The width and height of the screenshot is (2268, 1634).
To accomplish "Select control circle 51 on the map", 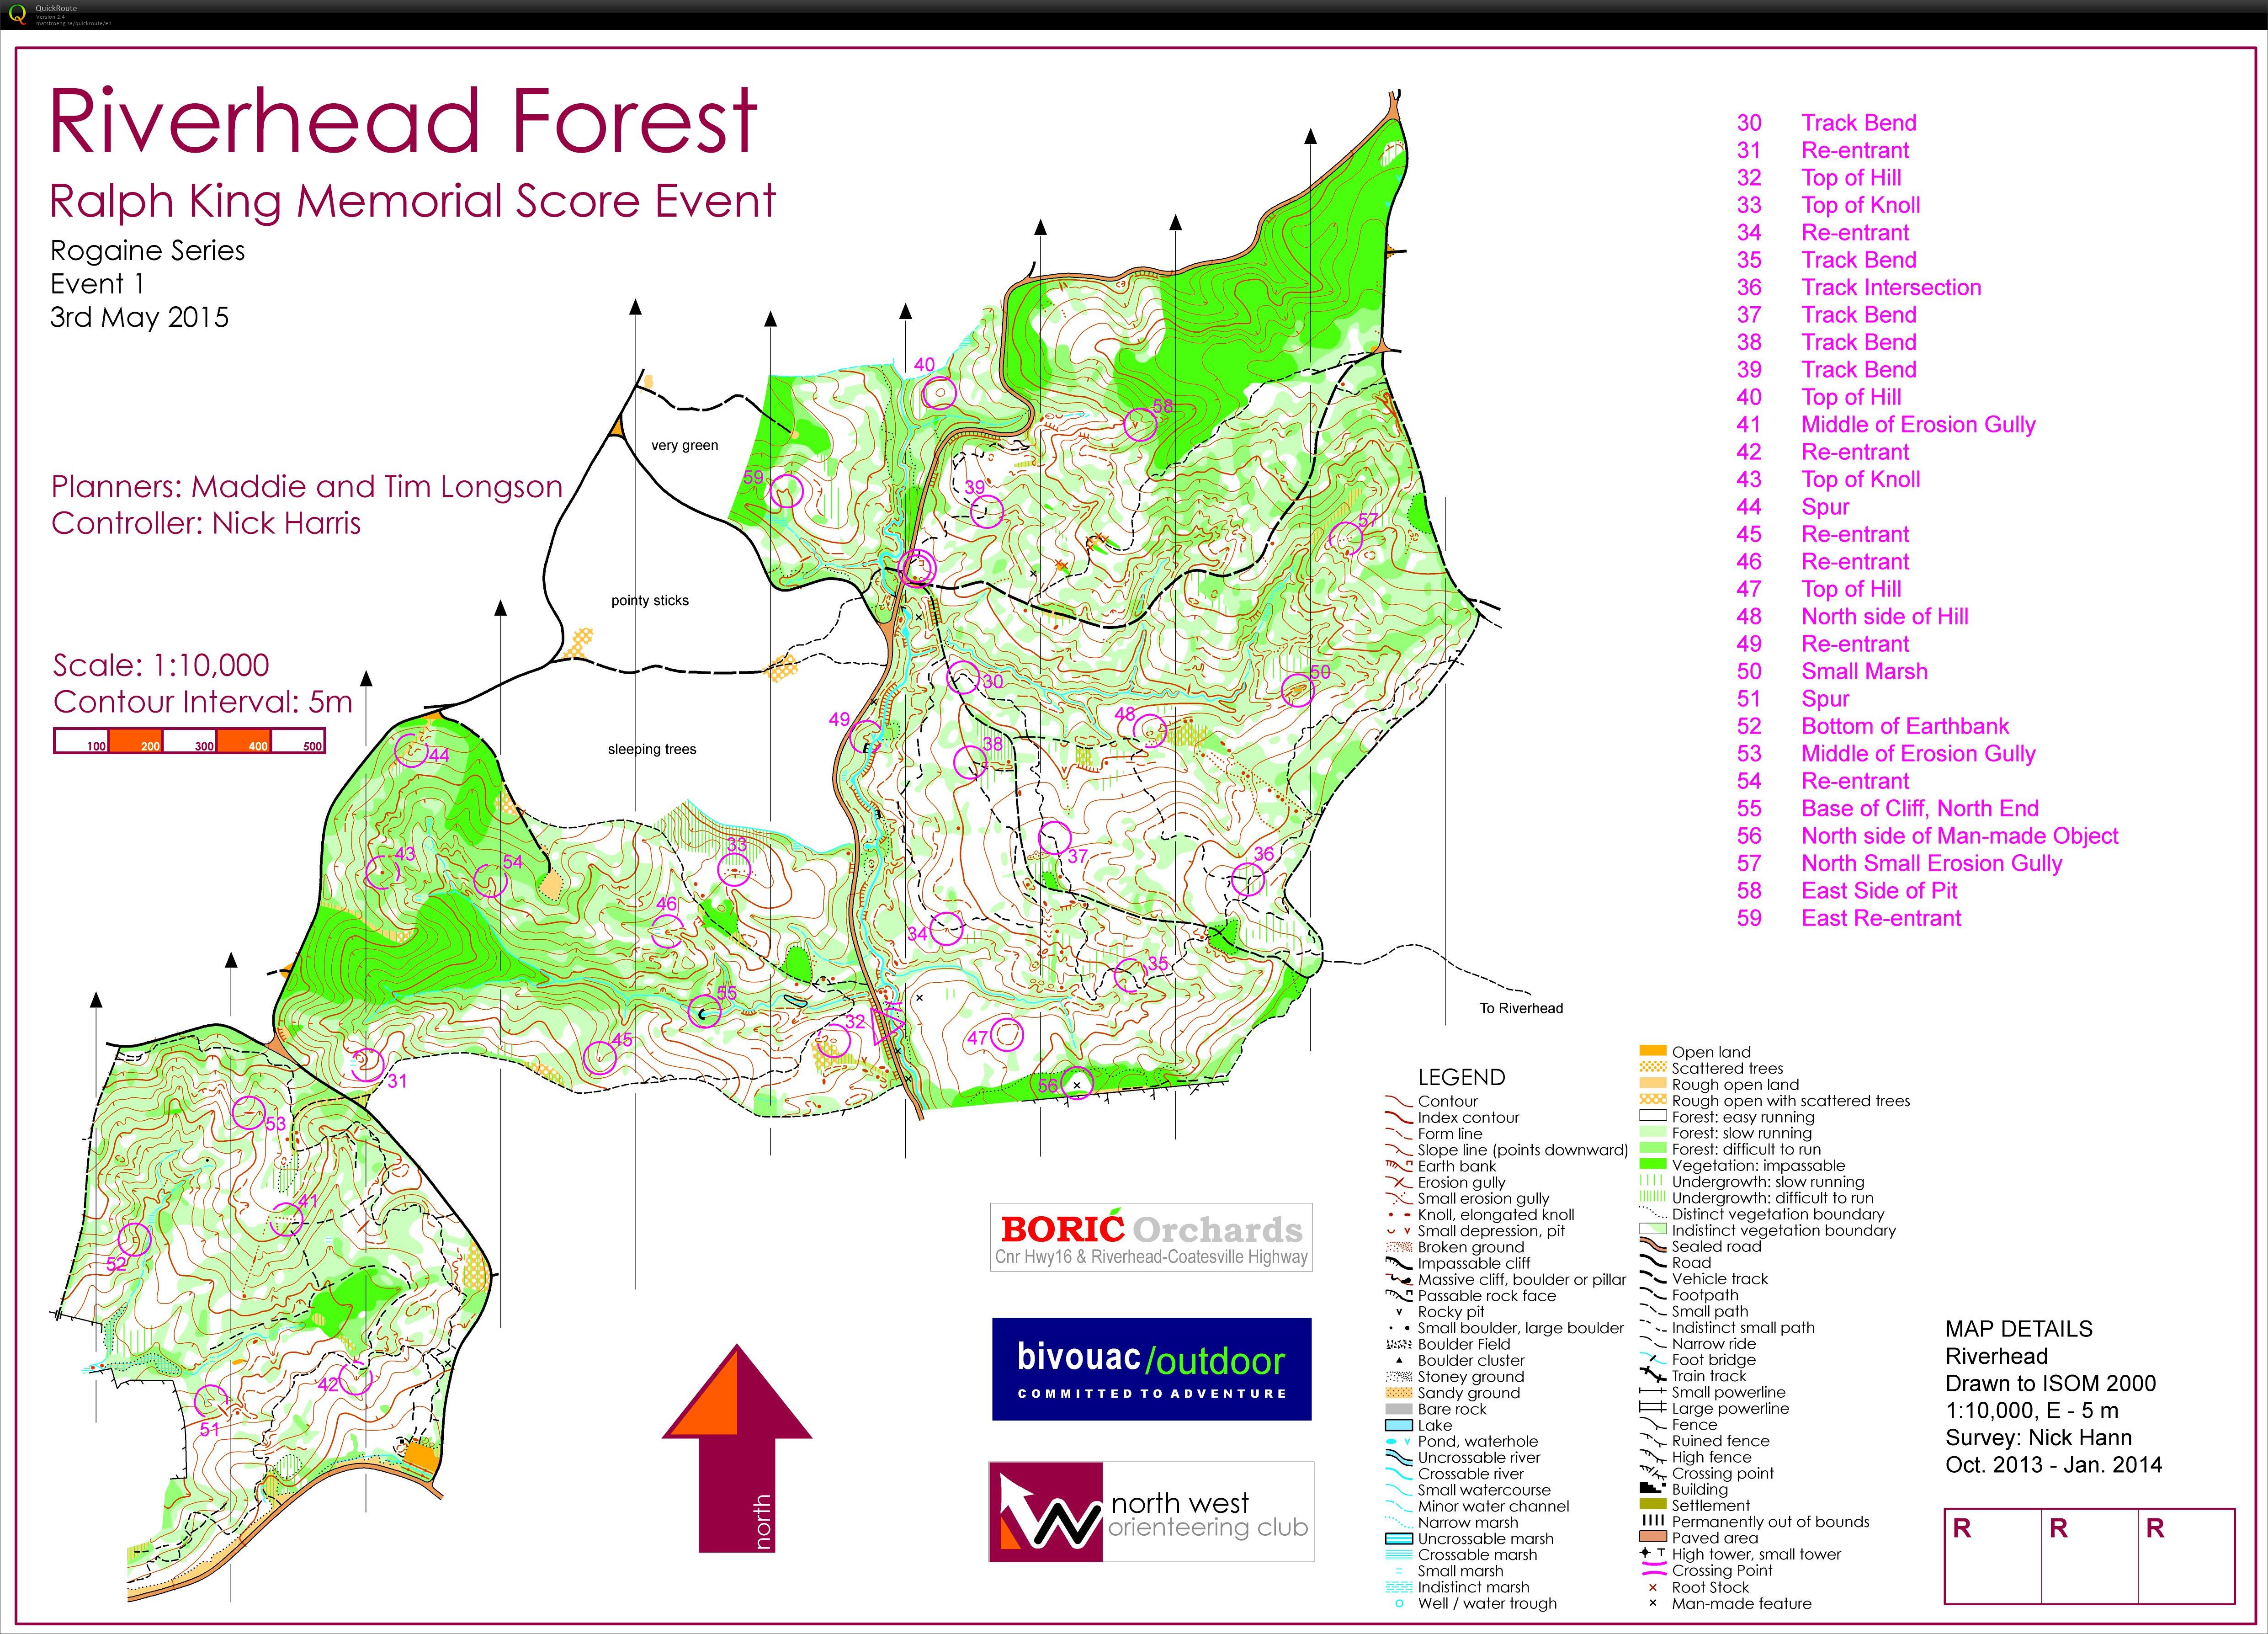I will coord(210,1402).
